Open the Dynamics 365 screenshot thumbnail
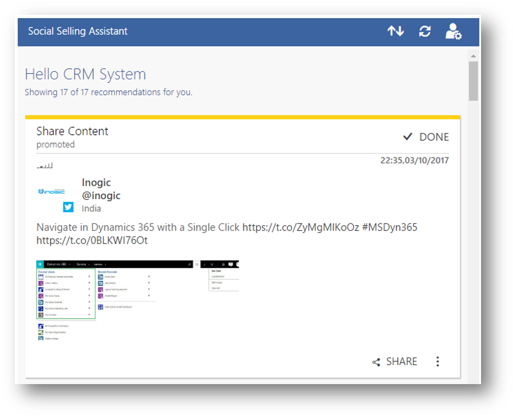The height and width of the screenshot is (416, 513). (x=138, y=300)
